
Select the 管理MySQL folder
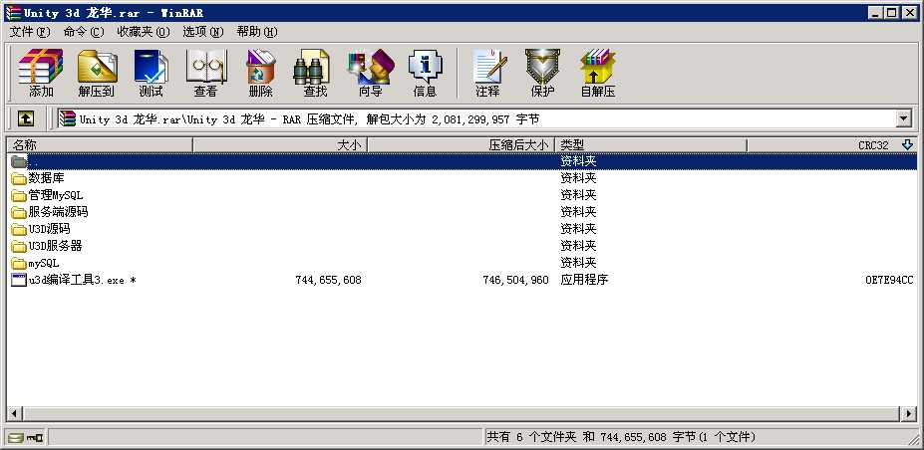pos(48,195)
